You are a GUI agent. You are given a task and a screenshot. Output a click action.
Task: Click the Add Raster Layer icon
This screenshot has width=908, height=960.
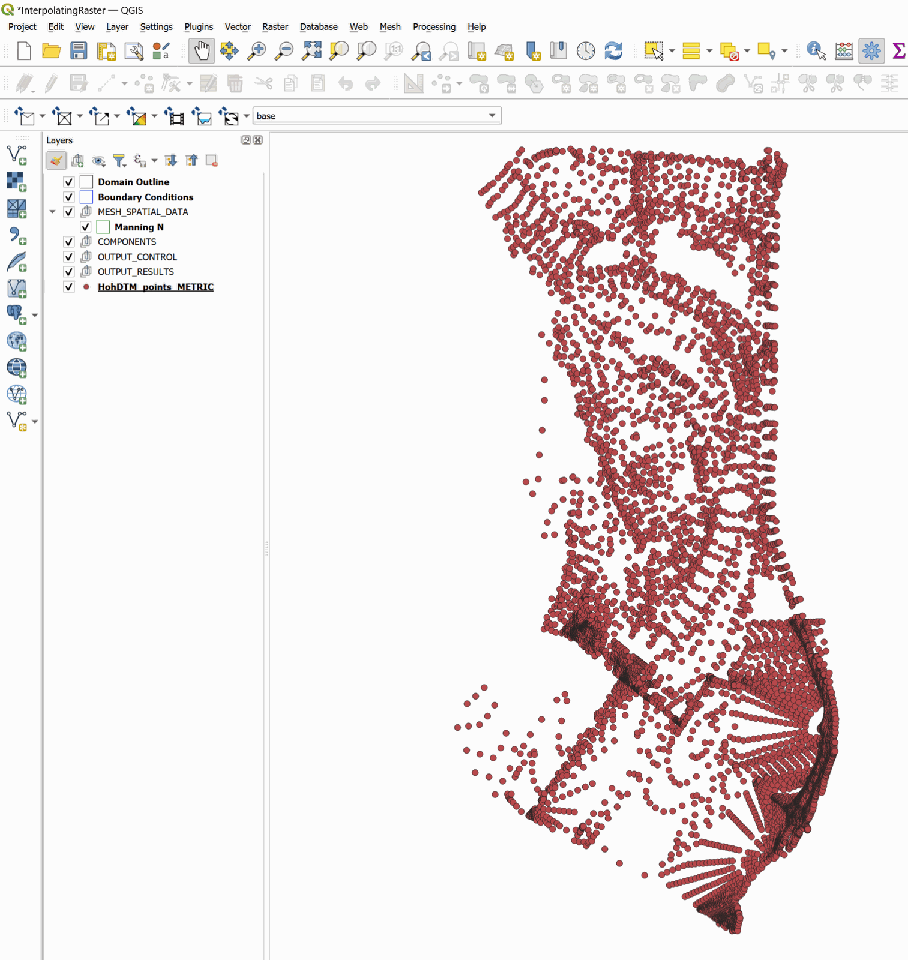click(x=16, y=181)
